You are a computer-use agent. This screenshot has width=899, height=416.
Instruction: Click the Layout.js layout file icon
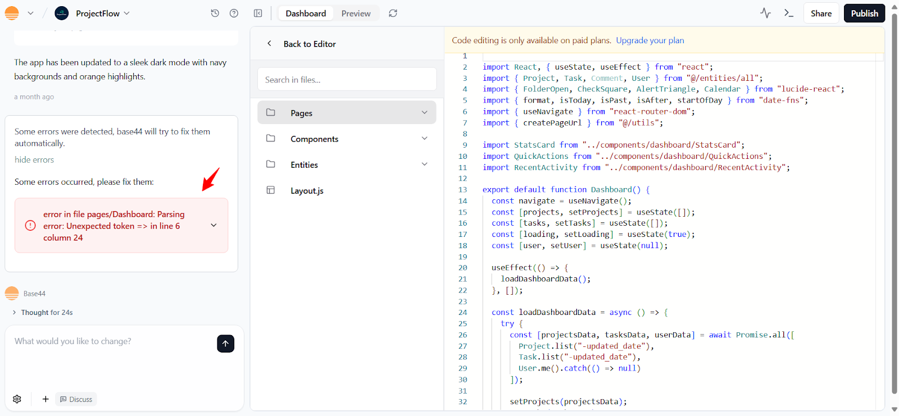(x=270, y=190)
